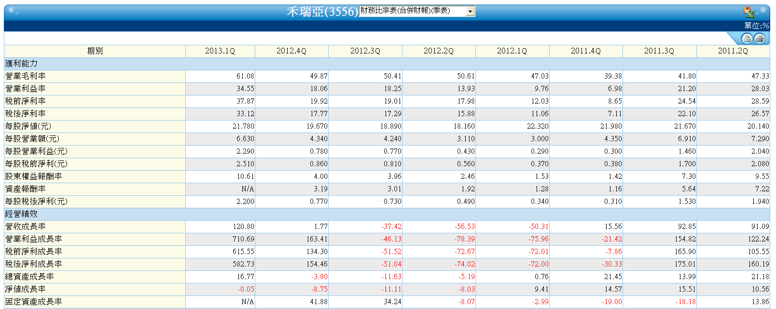Click the 37.87 pre-tax margin value
Image resolution: width=776 pixels, height=309 pixels.
[245, 101]
